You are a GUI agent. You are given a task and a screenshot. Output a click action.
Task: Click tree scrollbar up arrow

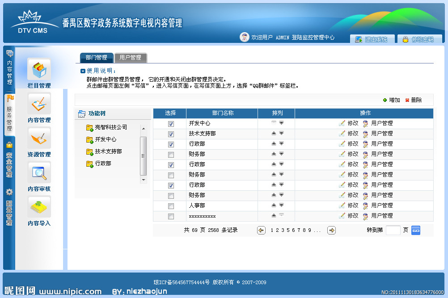(144, 129)
